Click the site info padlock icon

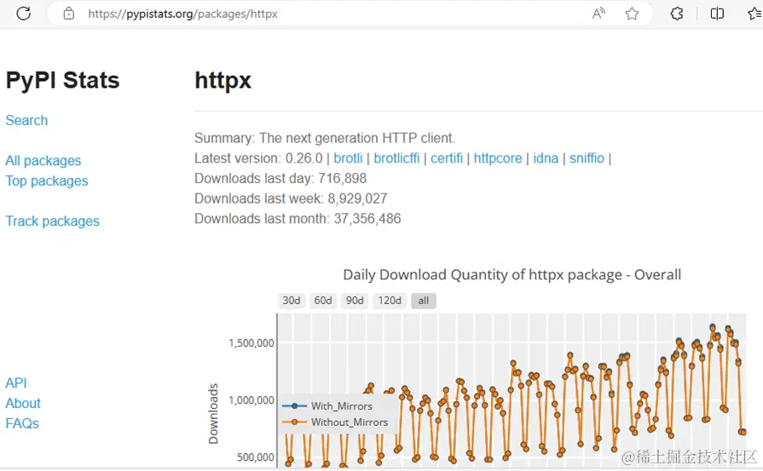[x=69, y=14]
